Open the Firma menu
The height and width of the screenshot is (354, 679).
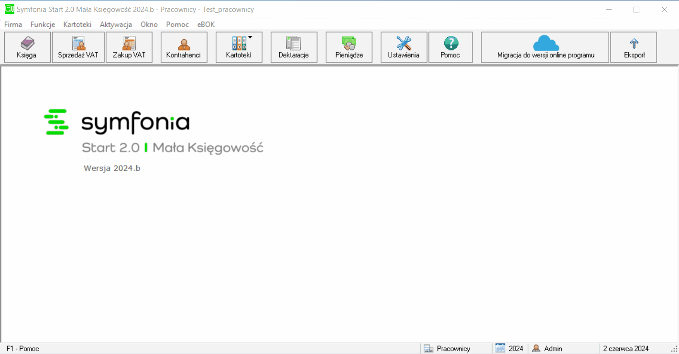pyautogui.click(x=13, y=24)
